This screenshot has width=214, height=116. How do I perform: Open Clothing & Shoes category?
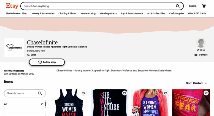point(67,13)
